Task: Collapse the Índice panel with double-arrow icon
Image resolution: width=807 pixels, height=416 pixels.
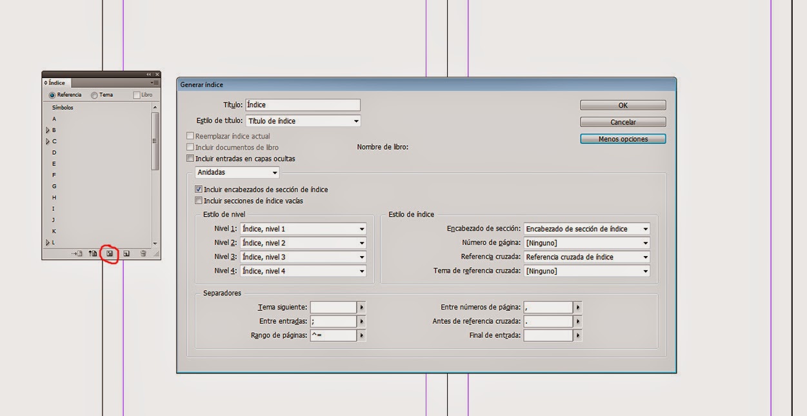Action: [148, 75]
